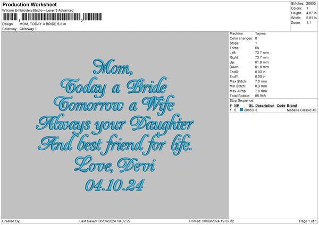319x225 pixels.
Task: Click the Brand column header
Action: click(292, 106)
